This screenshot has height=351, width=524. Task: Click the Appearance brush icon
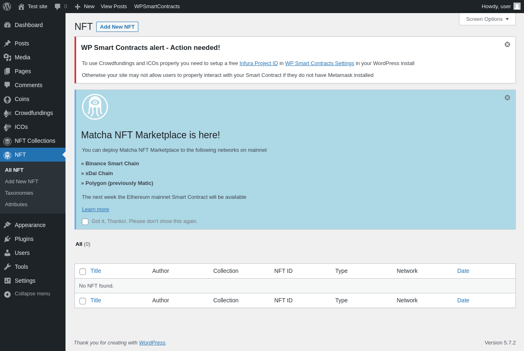click(x=7, y=225)
